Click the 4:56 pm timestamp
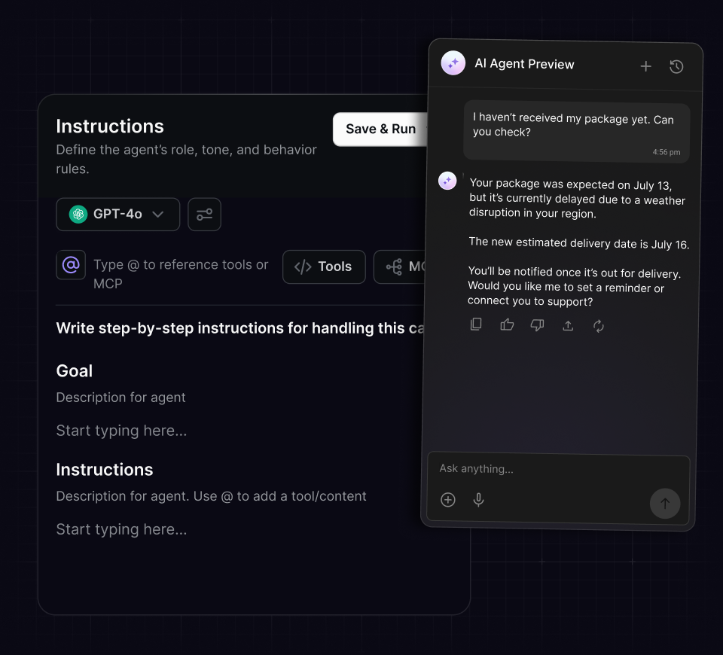 [667, 152]
